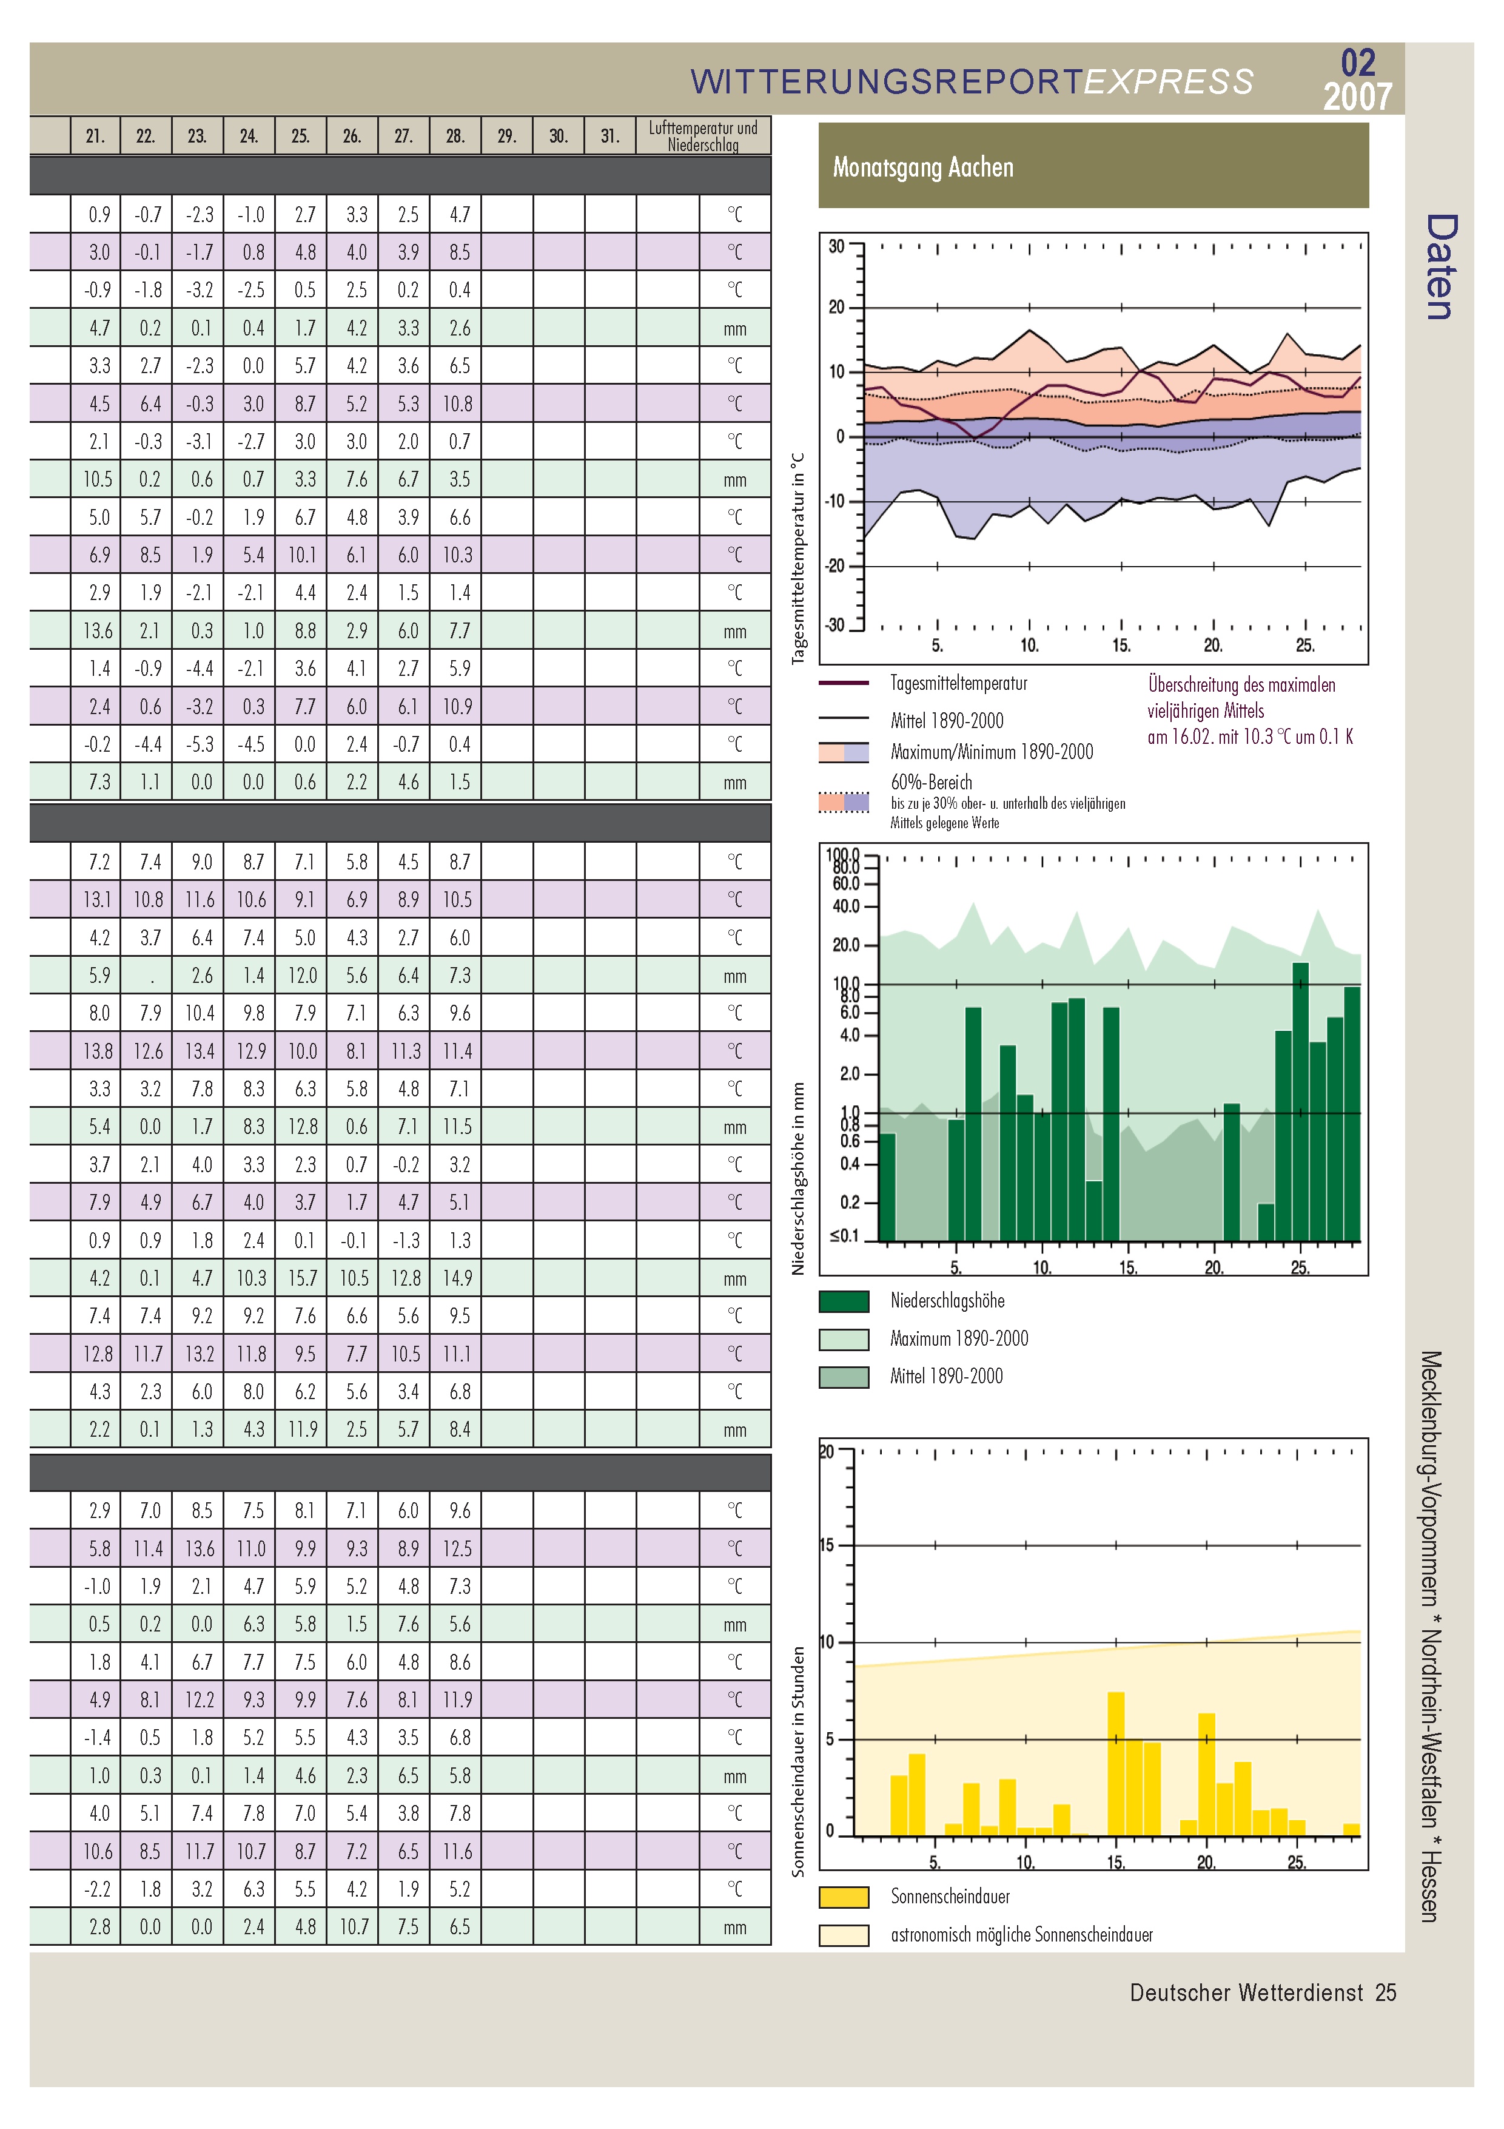The width and height of the screenshot is (1504, 2129).
Task: Click the grey-green Mittel 1890-2000 precipitation swatch
Action: point(844,1377)
